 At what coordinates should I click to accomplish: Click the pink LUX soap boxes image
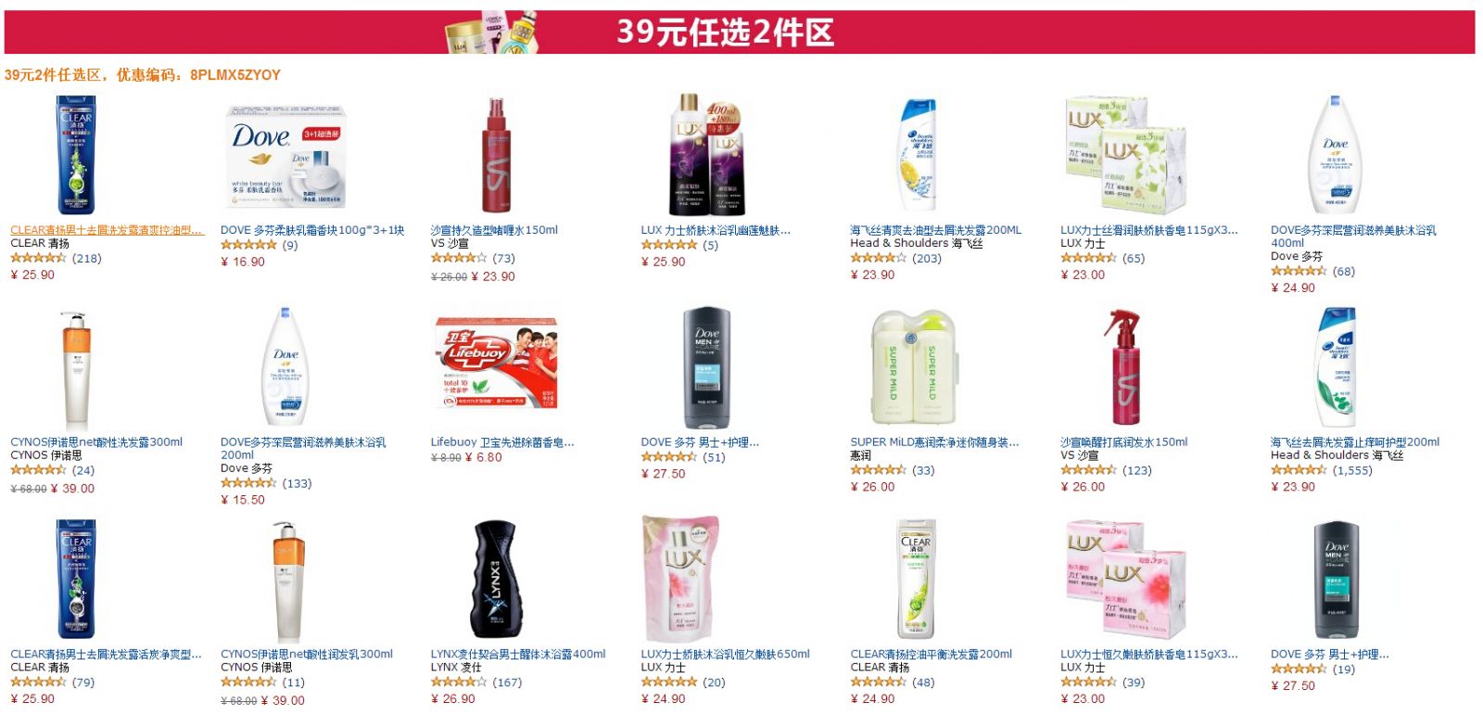click(x=1126, y=580)
